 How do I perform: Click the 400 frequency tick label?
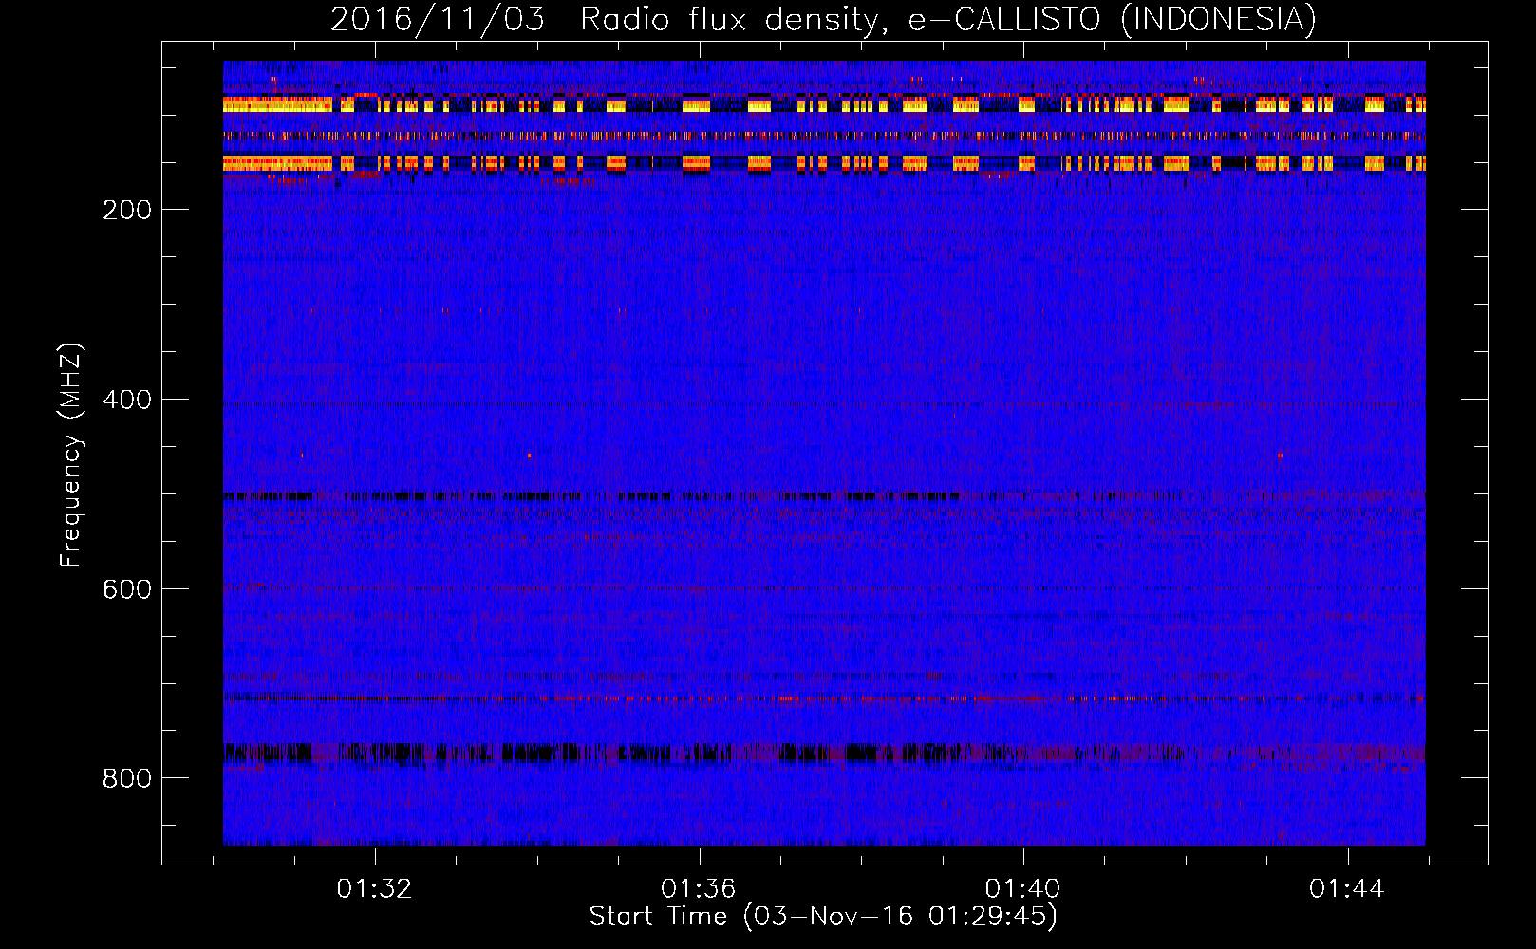point(127,400)
